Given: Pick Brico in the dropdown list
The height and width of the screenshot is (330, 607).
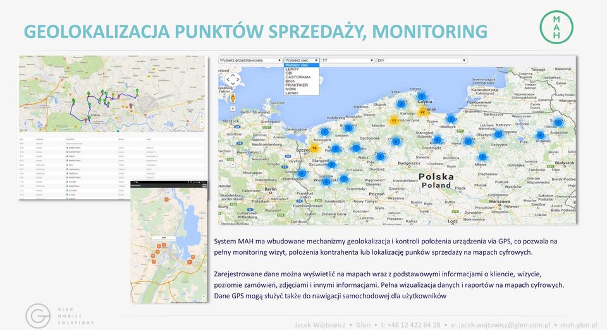Looking at the screenshot, I should 302,81.
